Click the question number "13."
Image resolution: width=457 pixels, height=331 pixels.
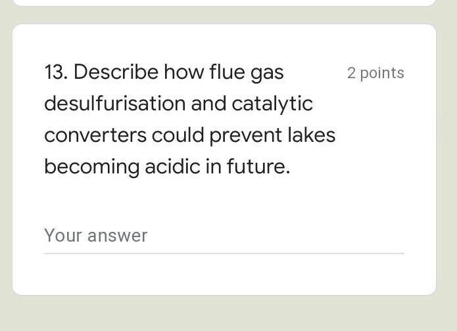coord(57,72)
